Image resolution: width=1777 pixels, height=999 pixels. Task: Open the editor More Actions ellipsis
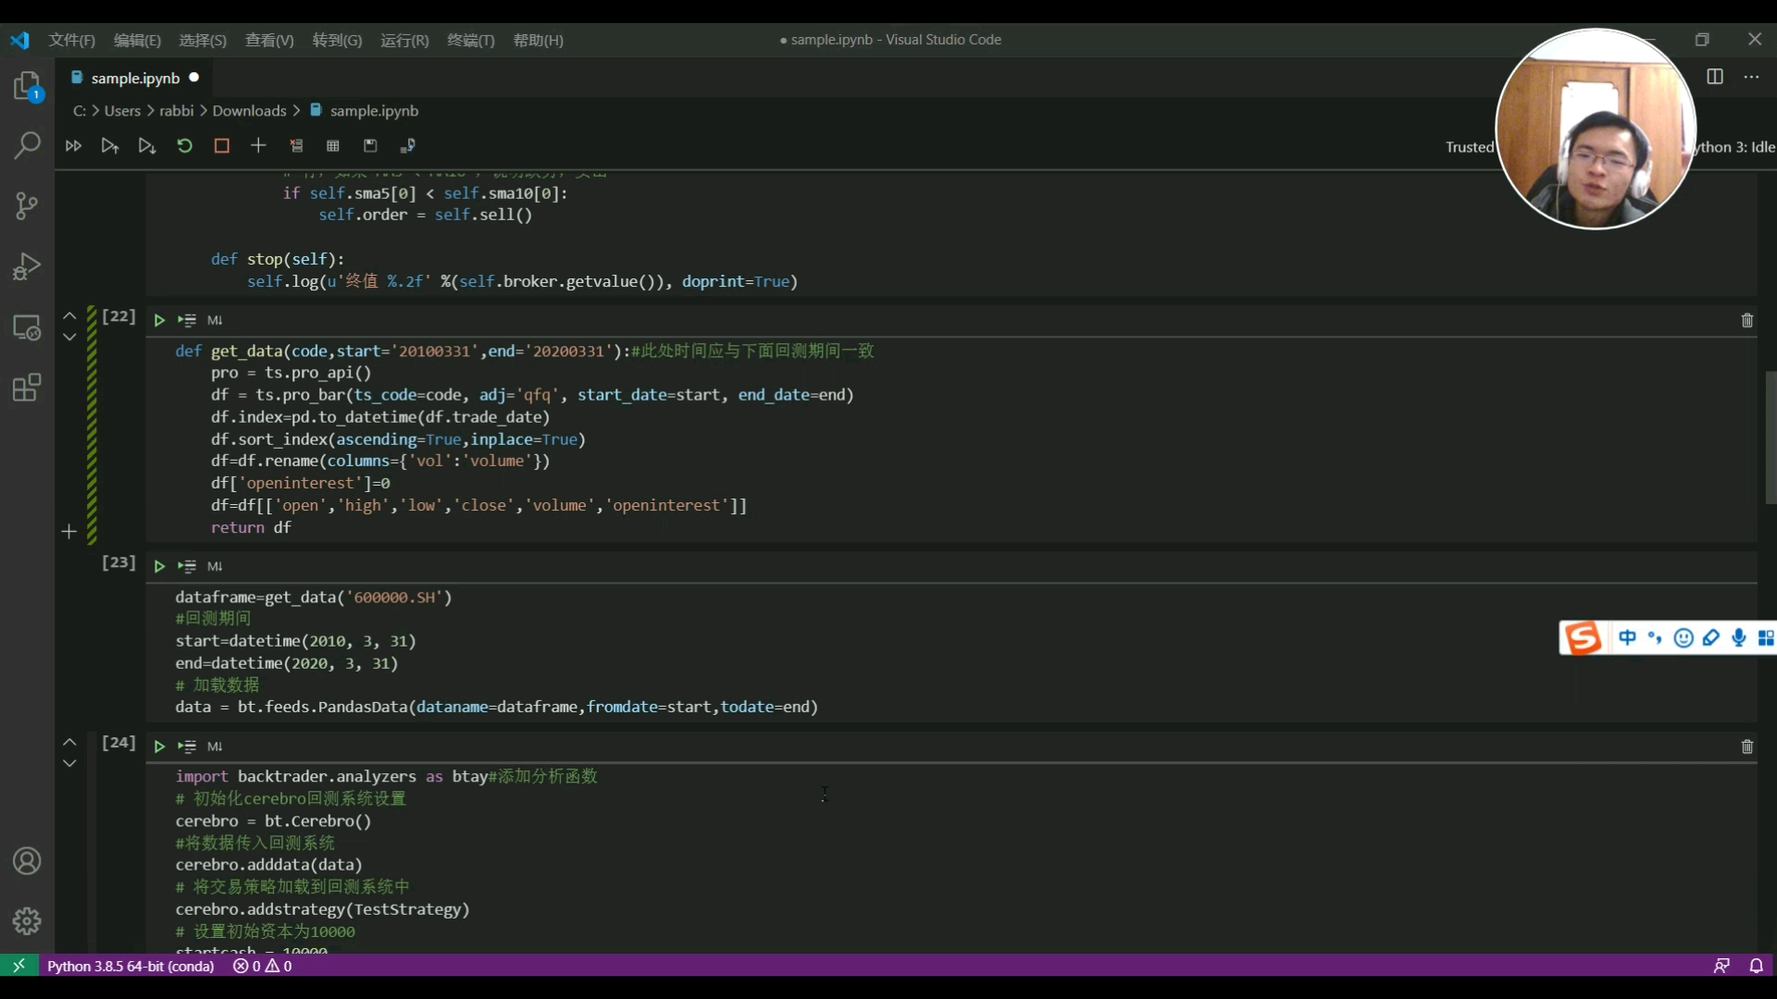coord(1751,77)
